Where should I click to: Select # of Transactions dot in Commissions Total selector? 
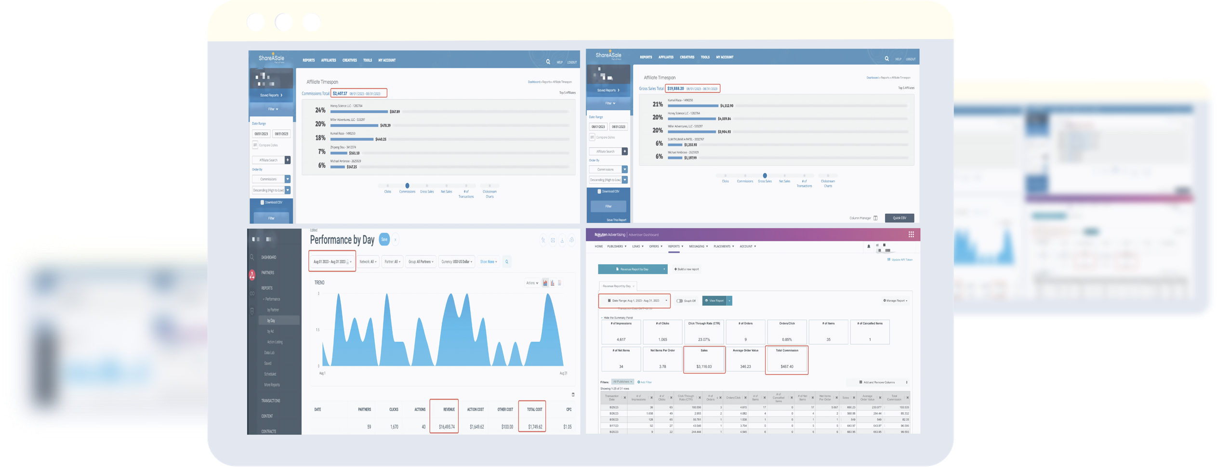pyautogui.click(x=466, y=186)
